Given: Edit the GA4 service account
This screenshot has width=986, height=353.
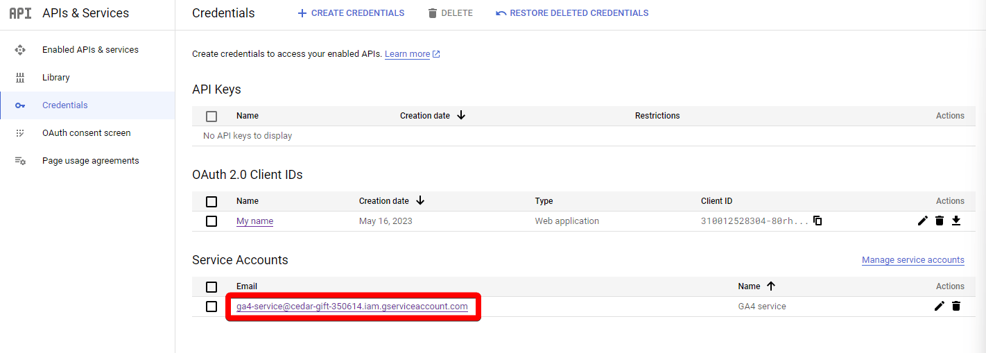Looking at the screenshot, I should click(940, 307).
